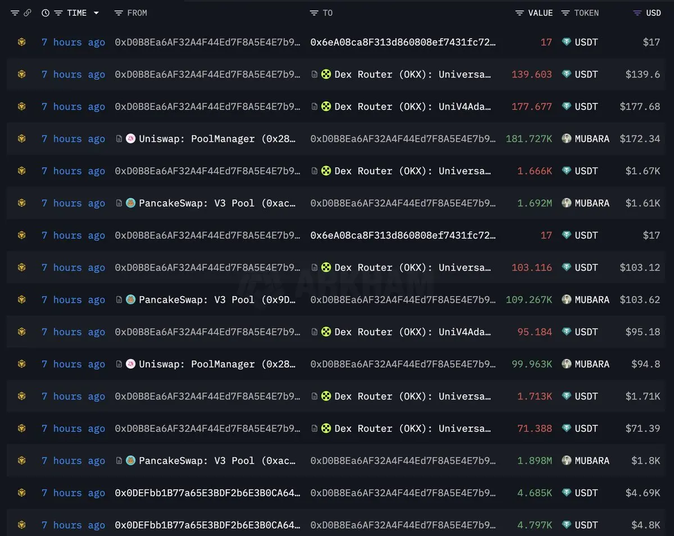This screenshot has width=674, height=536.
Task: Click the USD amount $172.34
Action: coord(640,138)
